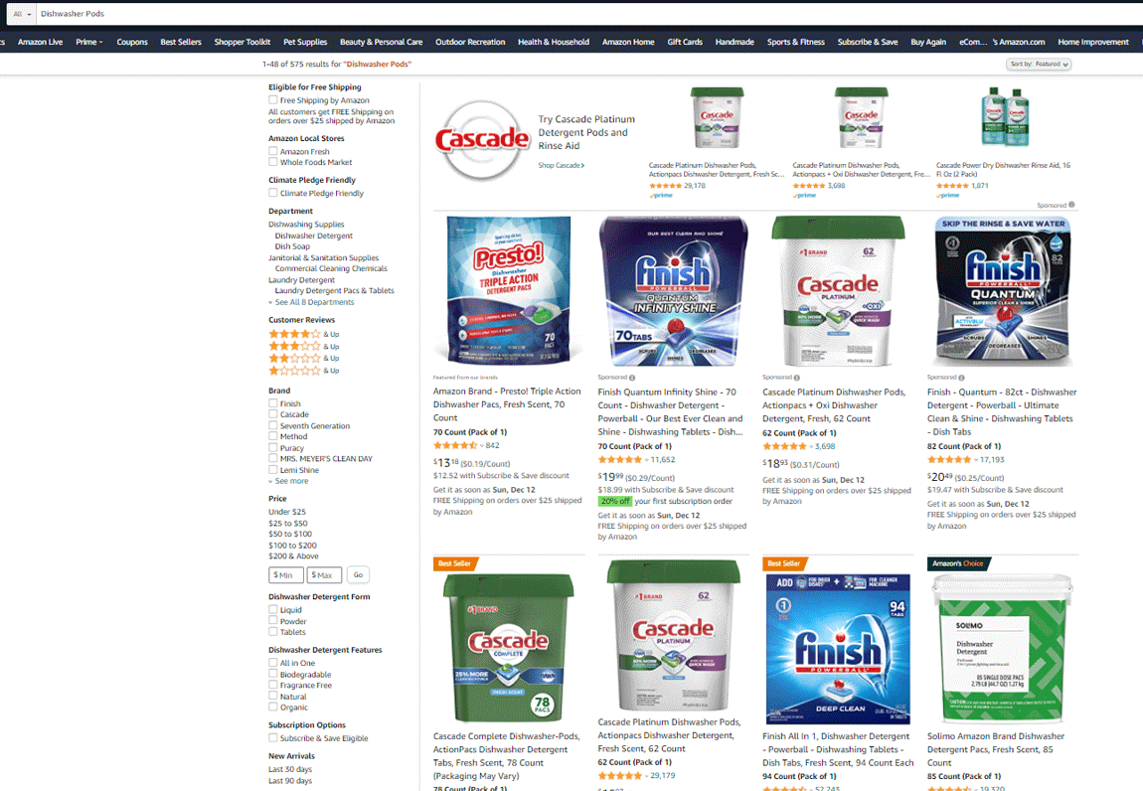Viewport: 1143px width, 791px height.
Task: Click the star rating of Presto! product
Action: point(455,445)
